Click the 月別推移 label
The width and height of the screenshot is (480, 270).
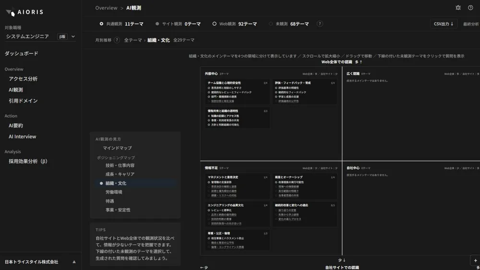tap(103, 40)
